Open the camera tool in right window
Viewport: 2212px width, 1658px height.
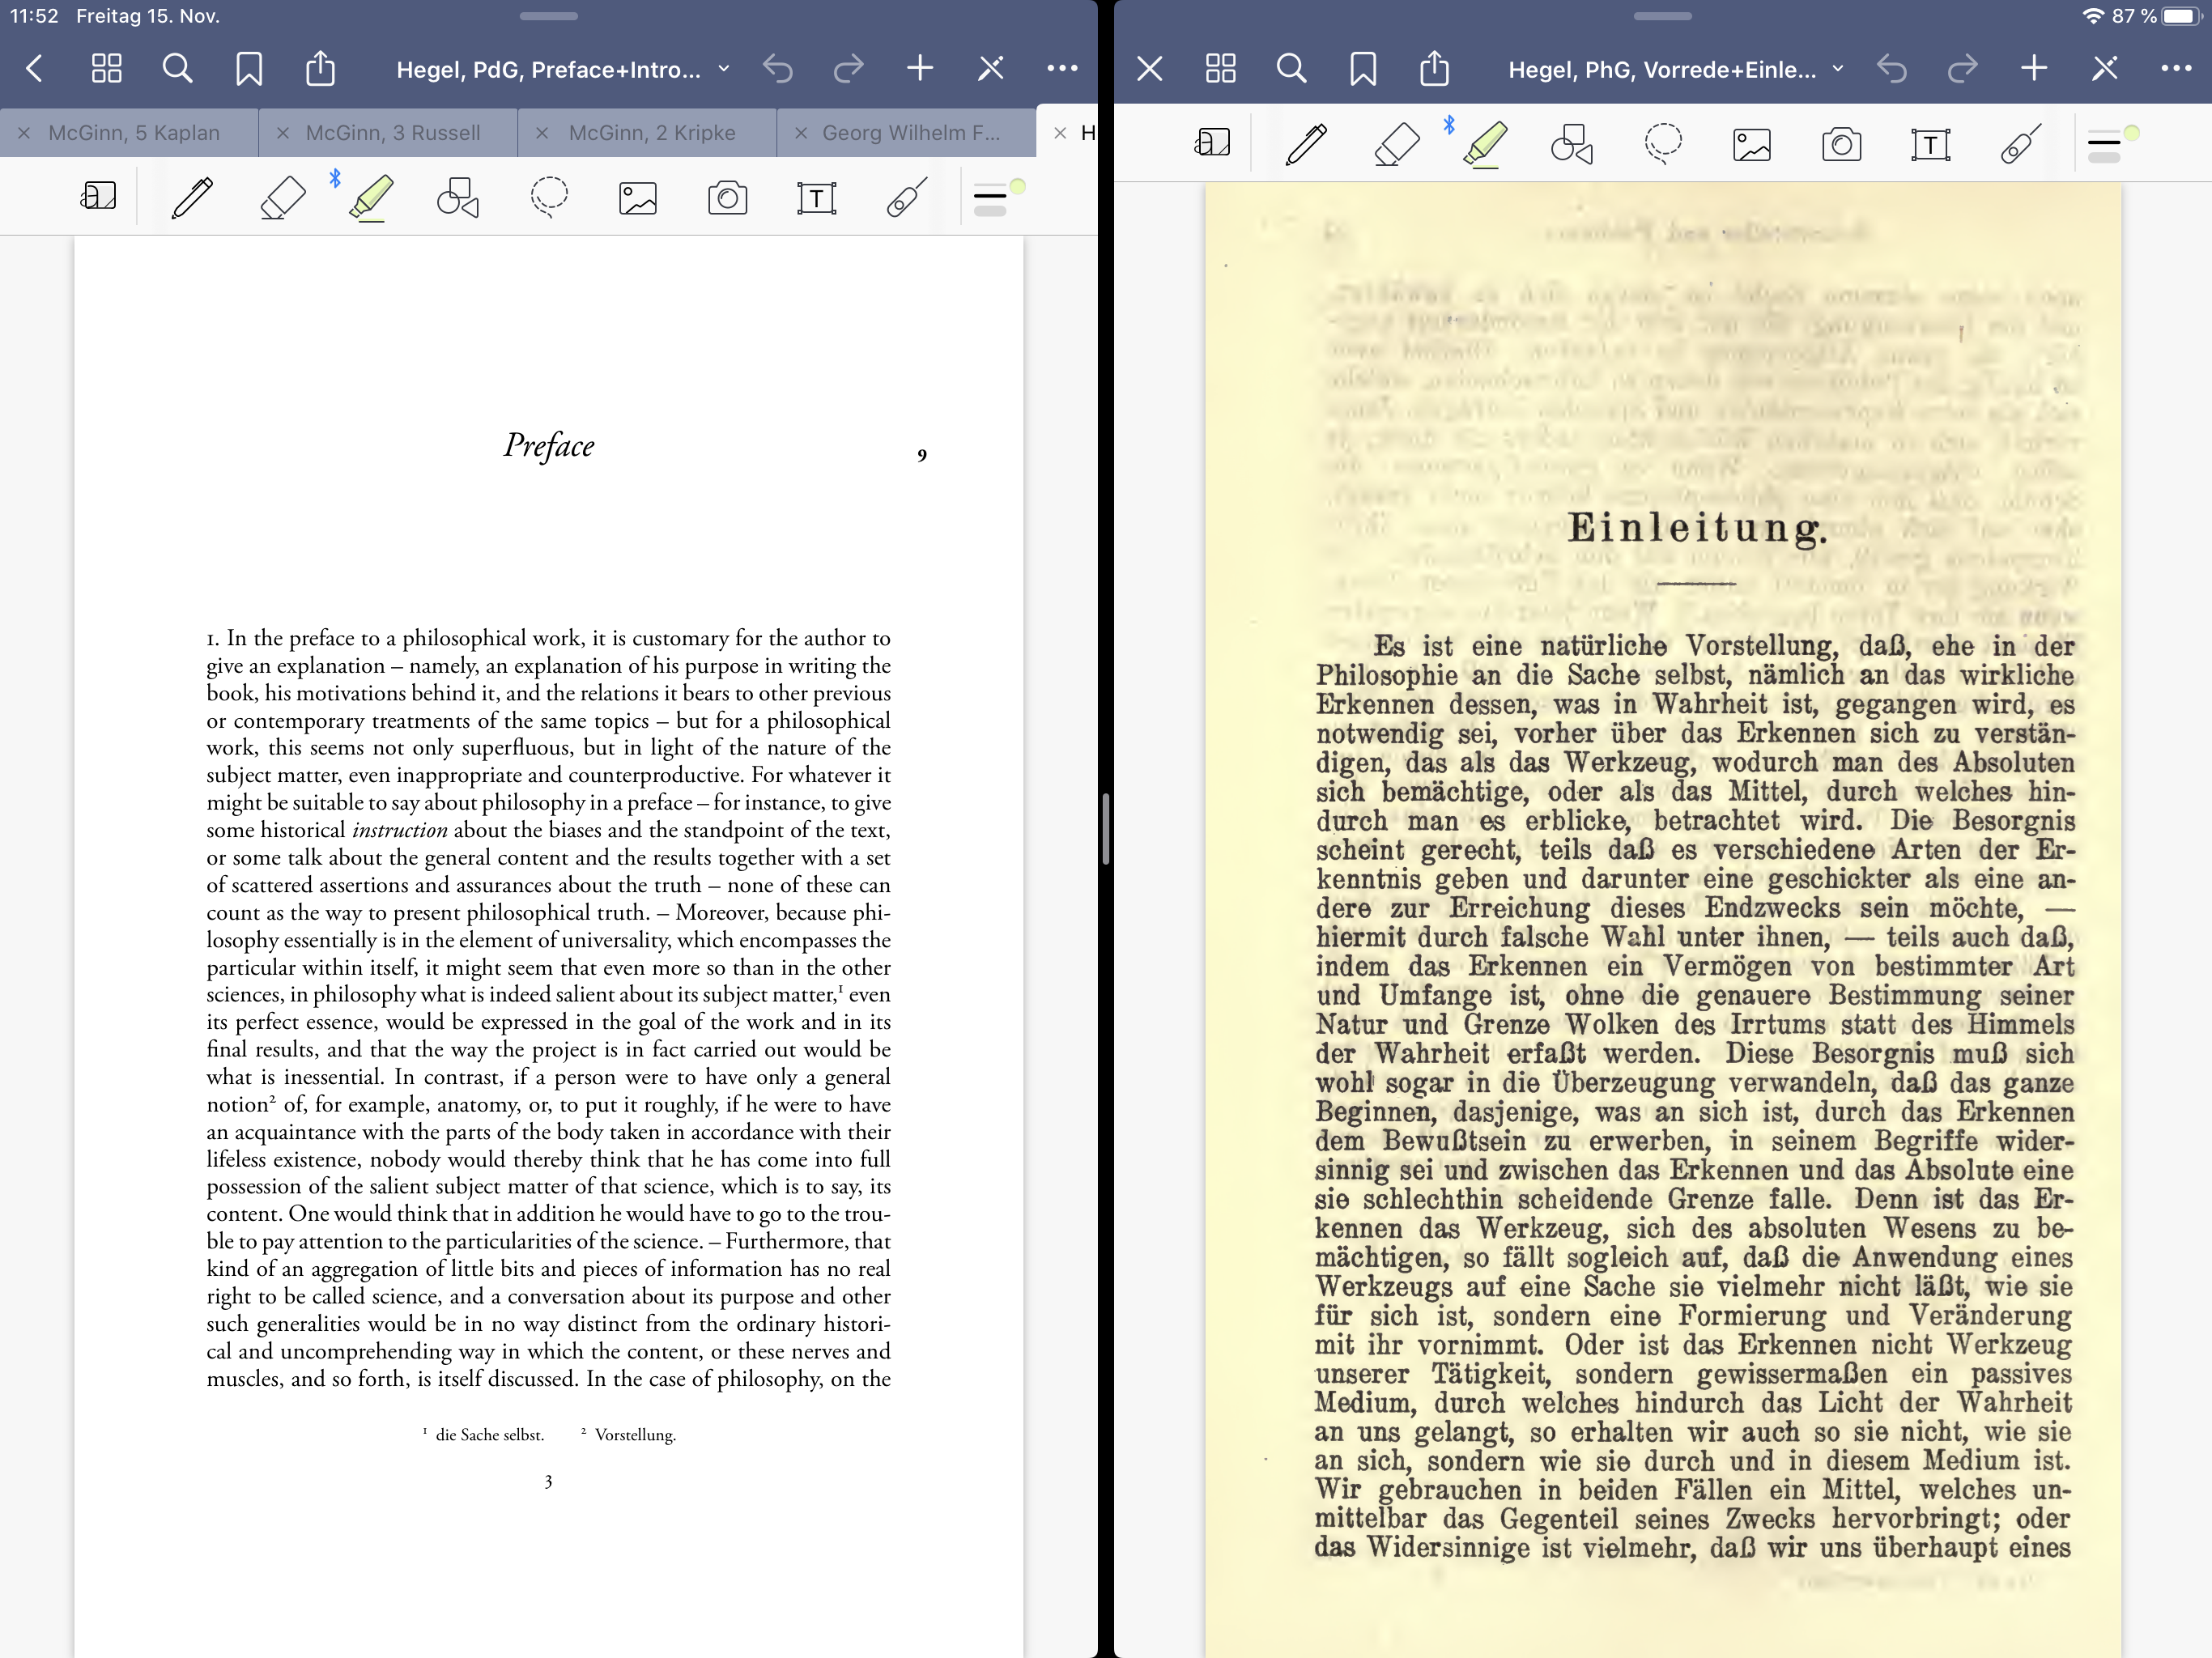pos(1841,144)
